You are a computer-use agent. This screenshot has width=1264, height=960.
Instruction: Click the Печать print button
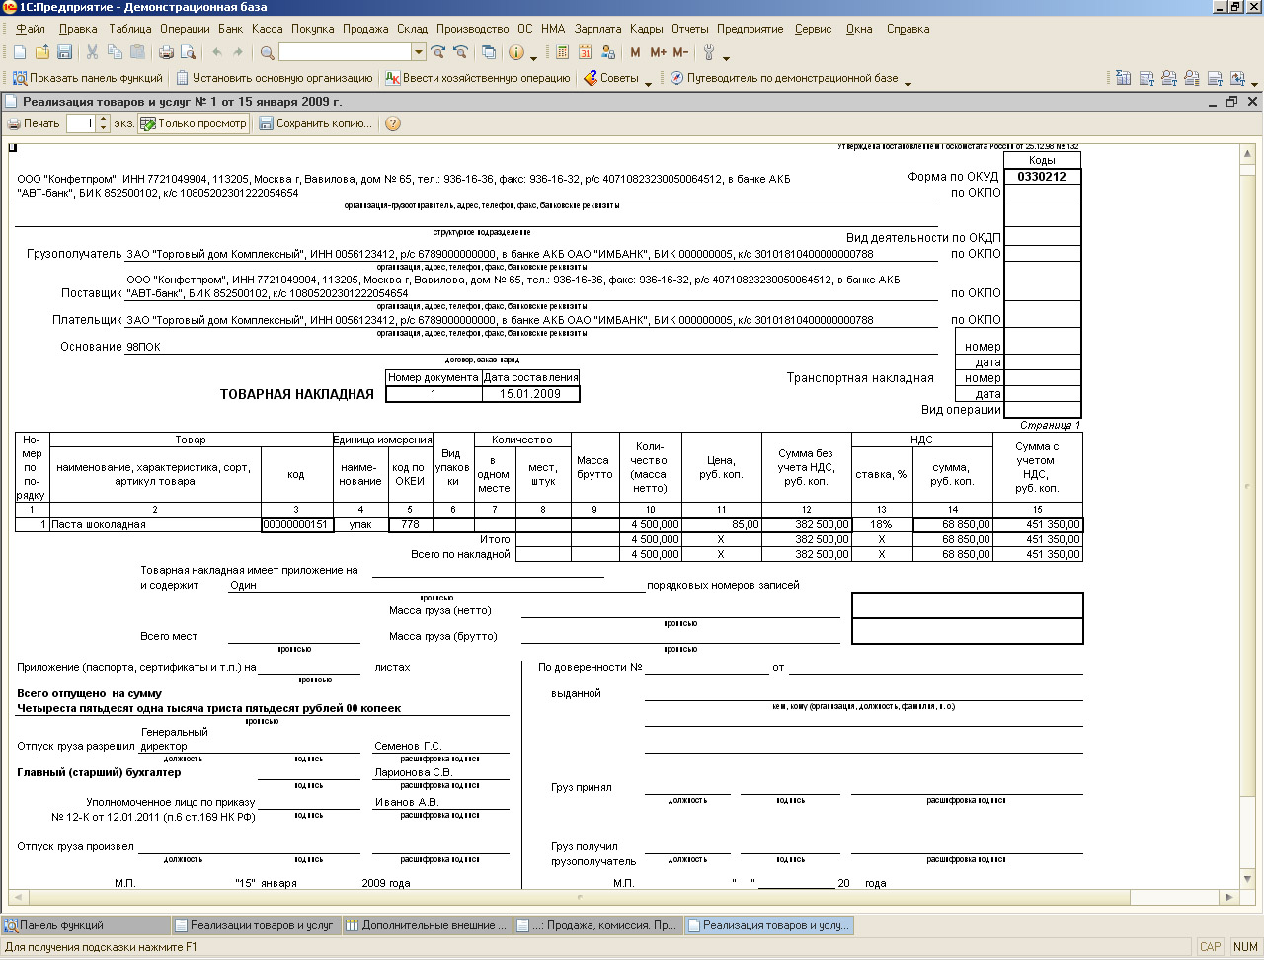tap(34, 123)
